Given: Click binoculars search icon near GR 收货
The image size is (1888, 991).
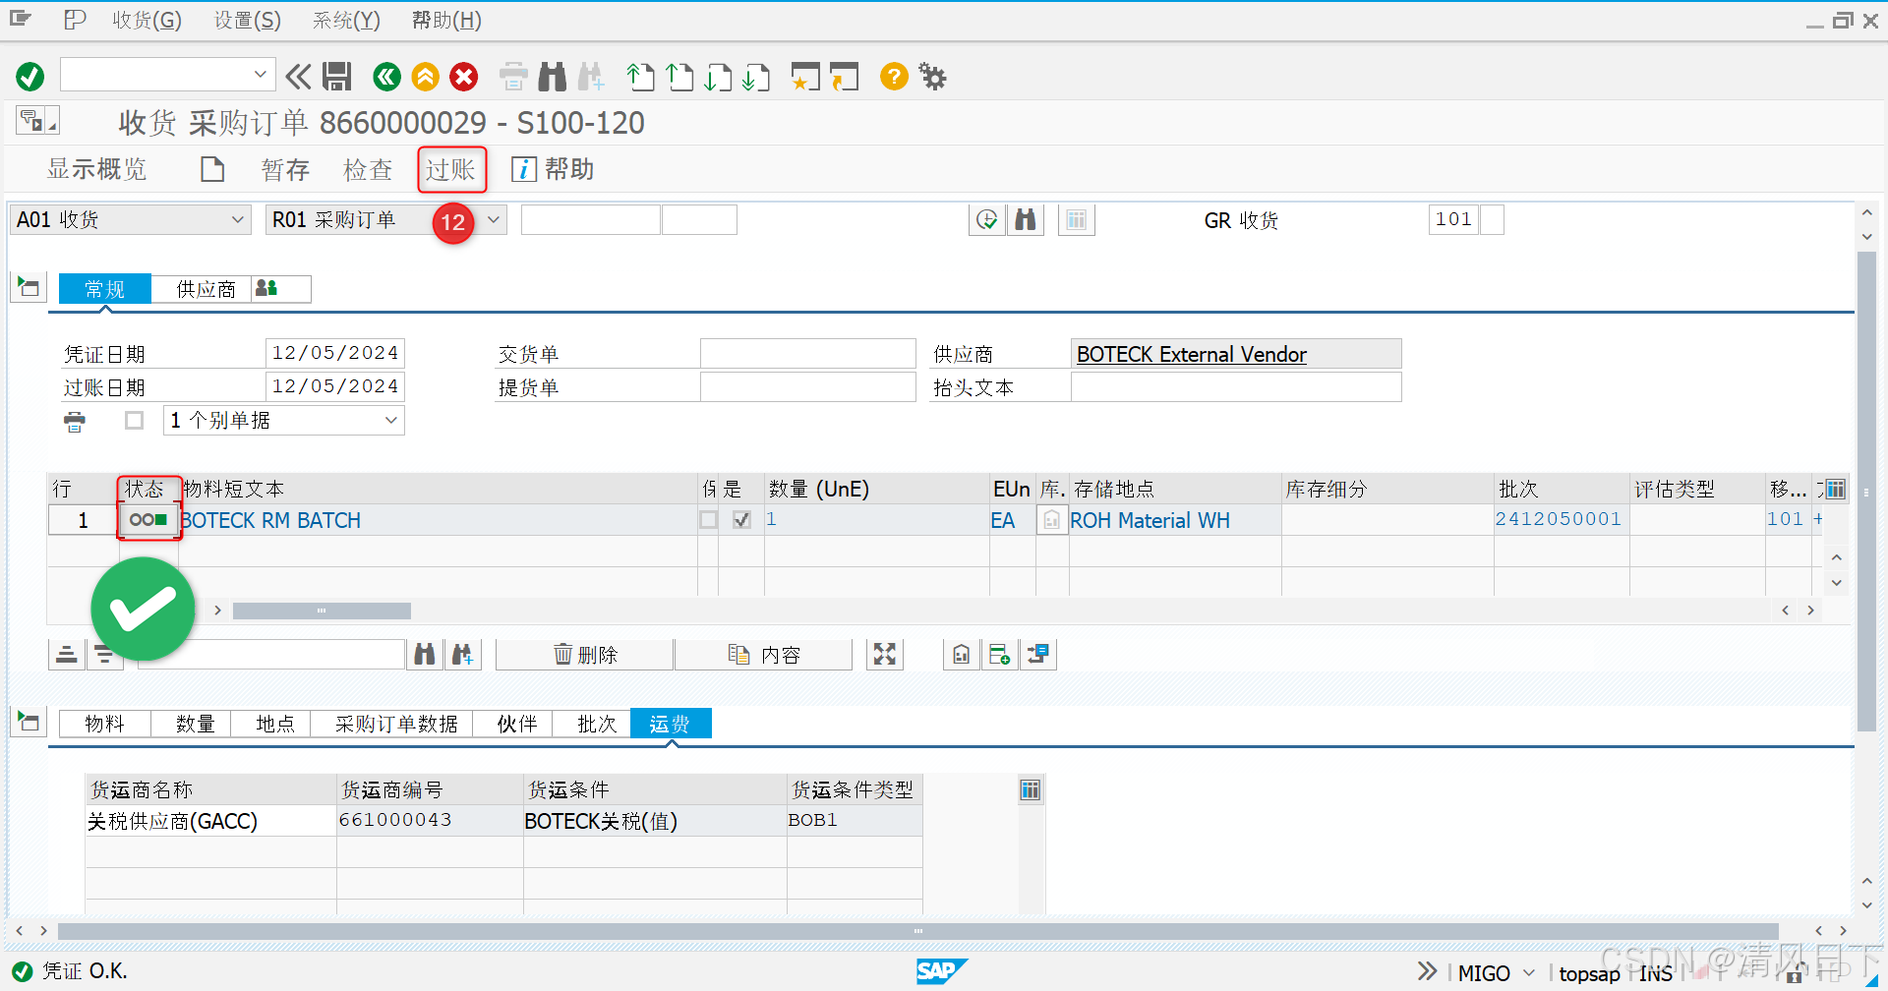Looking at the screenshot, I should coord(1026,220).
